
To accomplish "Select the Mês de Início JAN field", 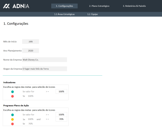I will [31, 42].
